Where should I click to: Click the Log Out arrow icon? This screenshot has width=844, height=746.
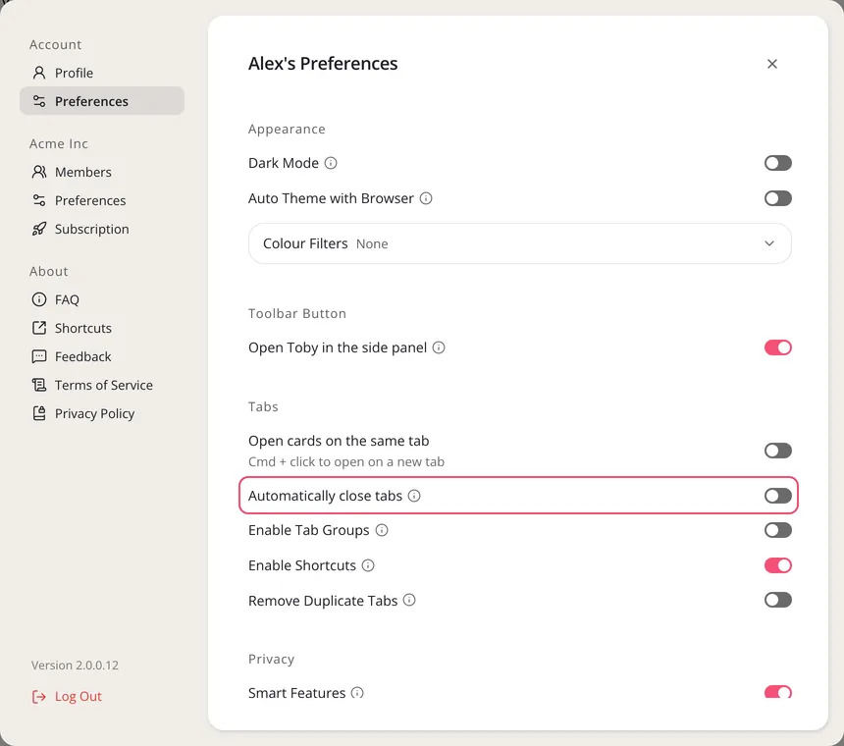(x=38, y=697)
